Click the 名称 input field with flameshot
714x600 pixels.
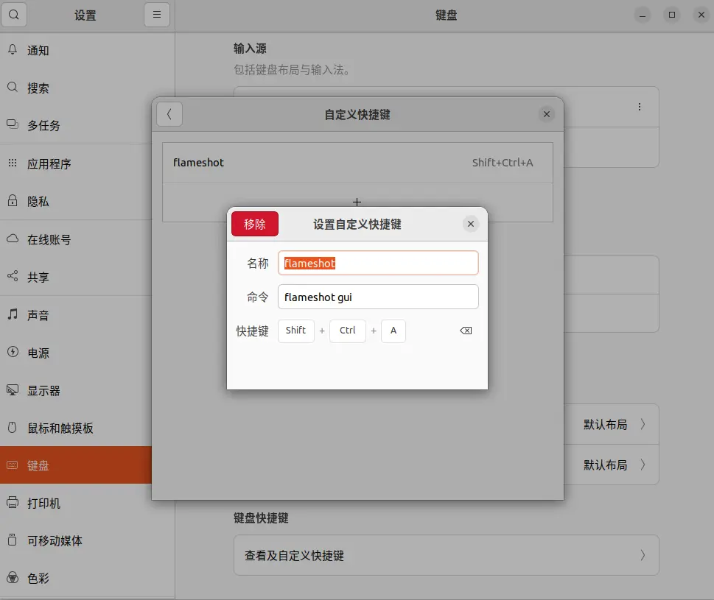[378, 263]
